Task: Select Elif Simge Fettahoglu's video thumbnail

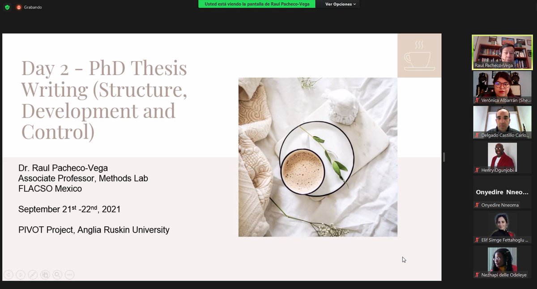Action: [x=503, y=227]
